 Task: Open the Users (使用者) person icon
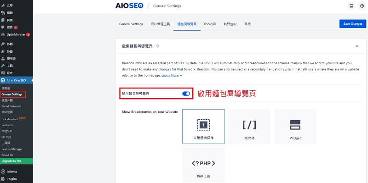[3, 59]
